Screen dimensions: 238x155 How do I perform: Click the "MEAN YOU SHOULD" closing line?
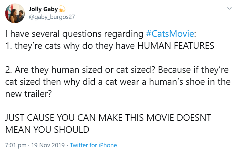pos(47,130)
